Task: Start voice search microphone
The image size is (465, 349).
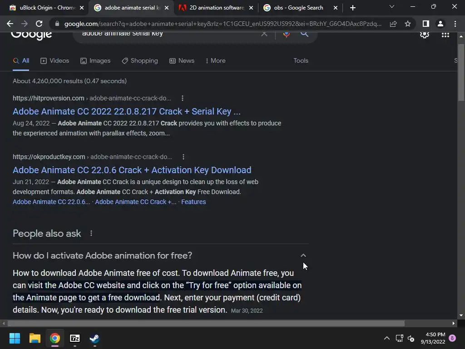Action: coord(286,34)
